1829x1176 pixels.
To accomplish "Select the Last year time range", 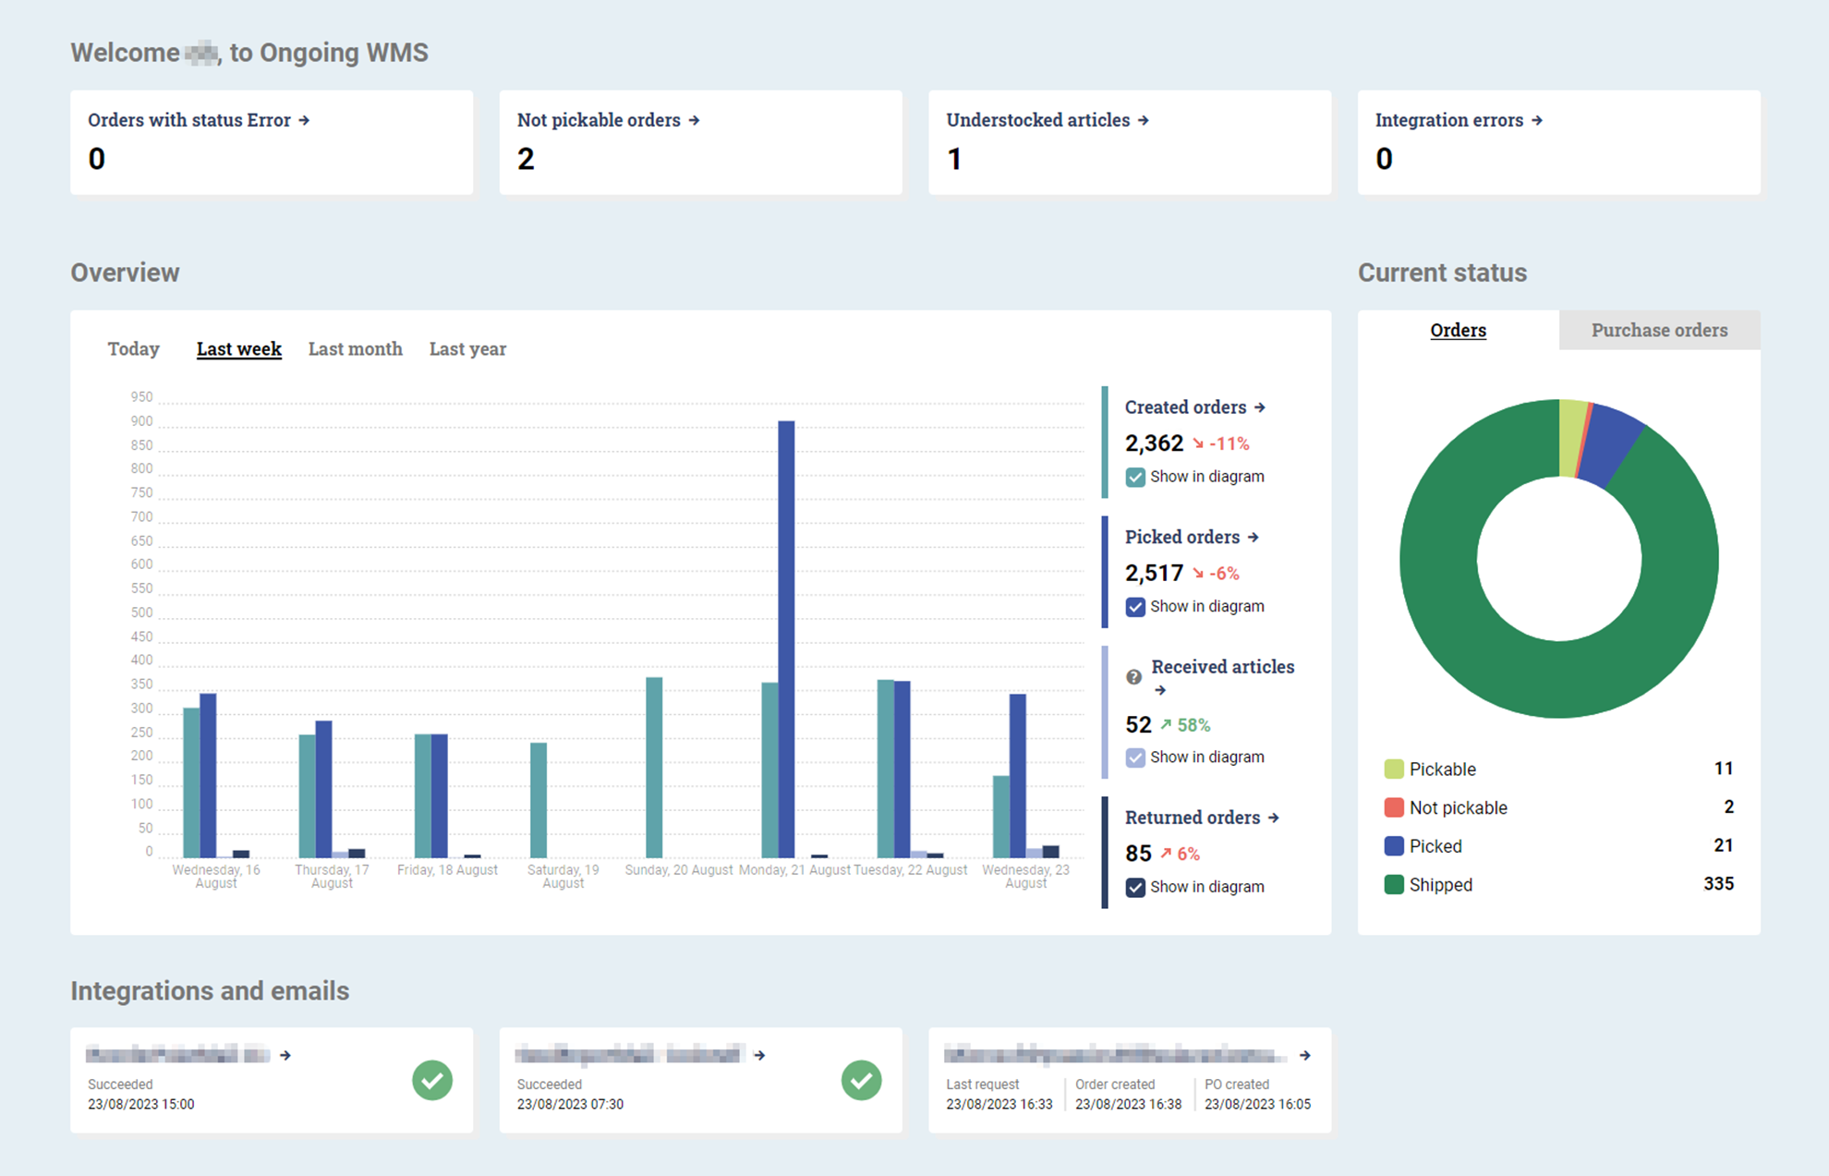I will [467, 348].
